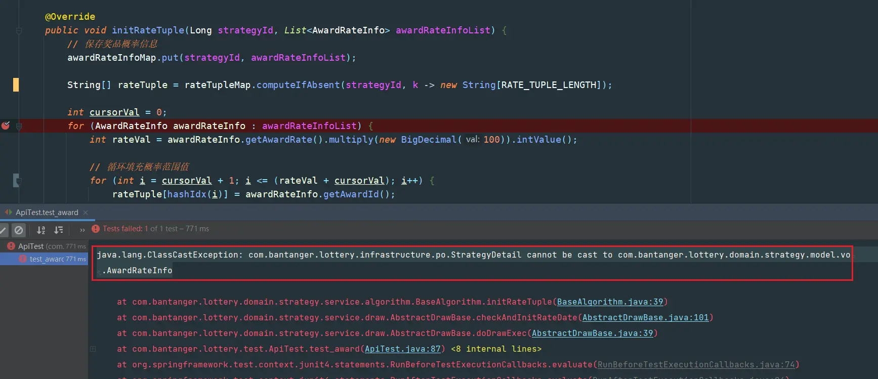The height and width of the screenshot is (379, 878).
Task: Click the cursorVal declaration
Action: 114,112
